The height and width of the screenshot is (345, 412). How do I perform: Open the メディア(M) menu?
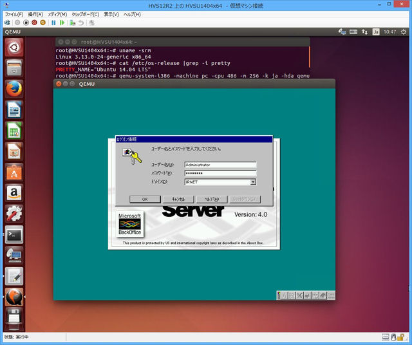tap(57, 14)
